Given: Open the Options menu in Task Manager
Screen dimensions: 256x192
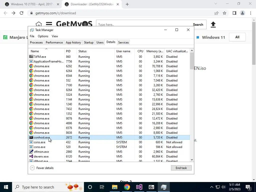Looking at the screenshot, I should coord(43,36).
